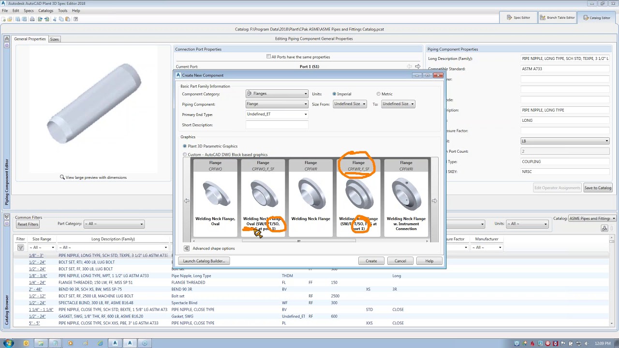Click the Reset Filters button
This screenshot has height=348, width=619.
(x=28, y=224)
